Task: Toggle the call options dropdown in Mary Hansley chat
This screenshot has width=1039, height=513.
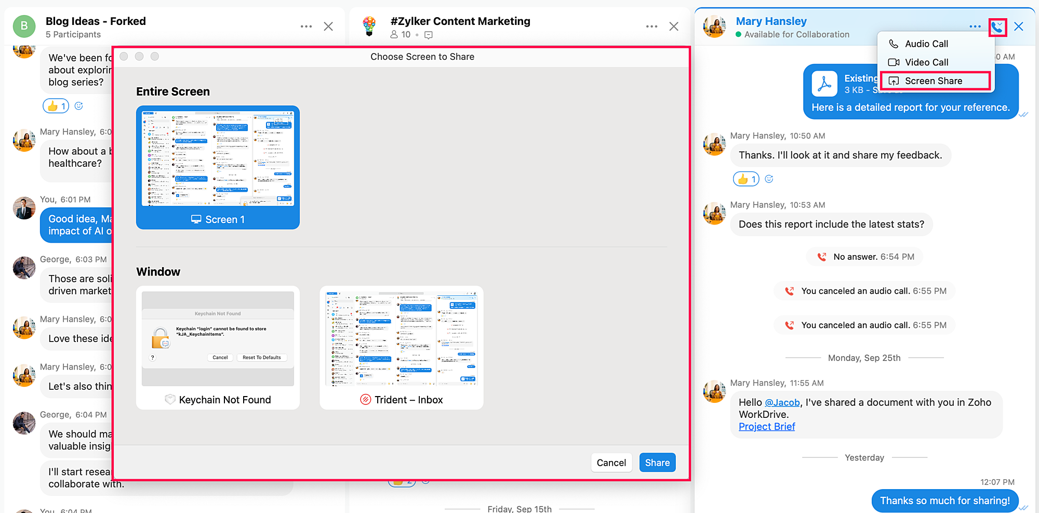Action: coord(997,27)
